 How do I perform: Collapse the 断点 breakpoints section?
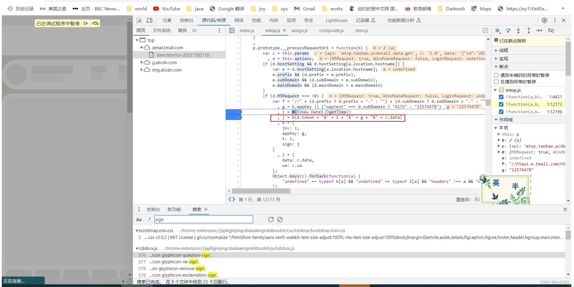click(x=496, y=66)
